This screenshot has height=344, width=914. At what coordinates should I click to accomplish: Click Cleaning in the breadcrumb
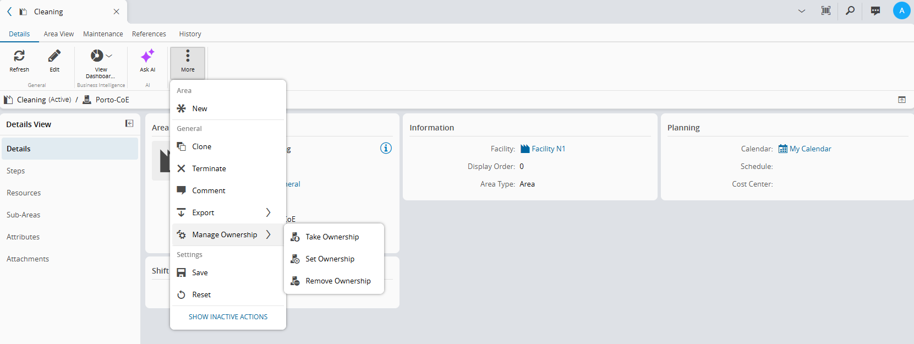[x=31, y=100]
